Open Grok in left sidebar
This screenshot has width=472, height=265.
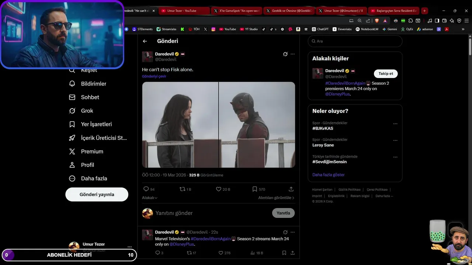(x=81, y=111)
